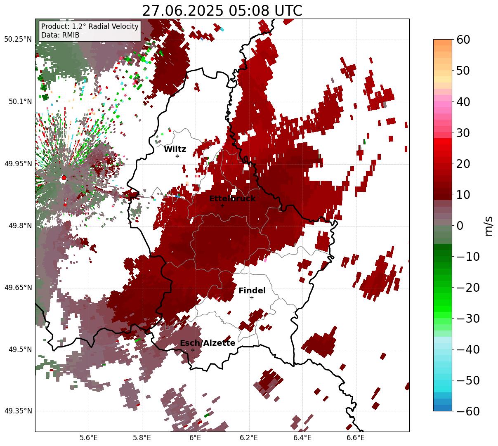The image size is (498, 446).
Task: Click the colorbar tick label 0
Action: coord(460,226)
